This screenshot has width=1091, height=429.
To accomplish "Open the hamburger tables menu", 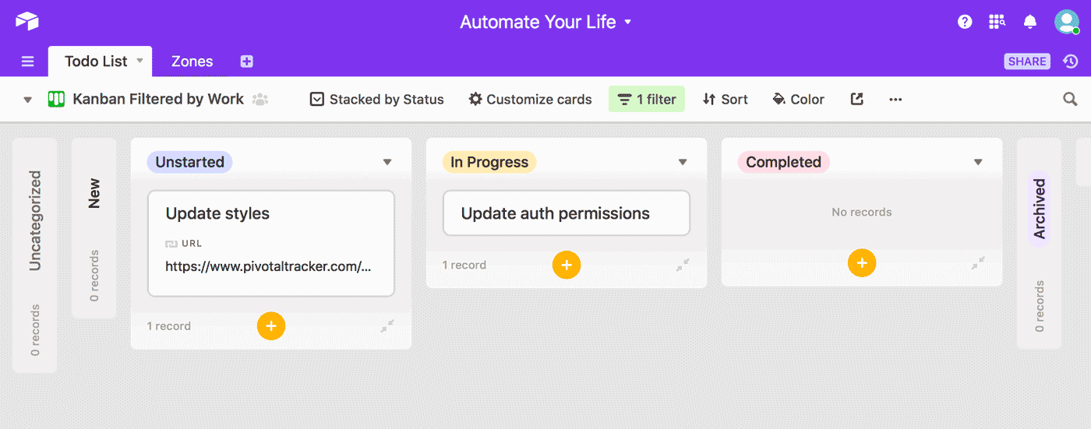I will (x=28, y=62).
